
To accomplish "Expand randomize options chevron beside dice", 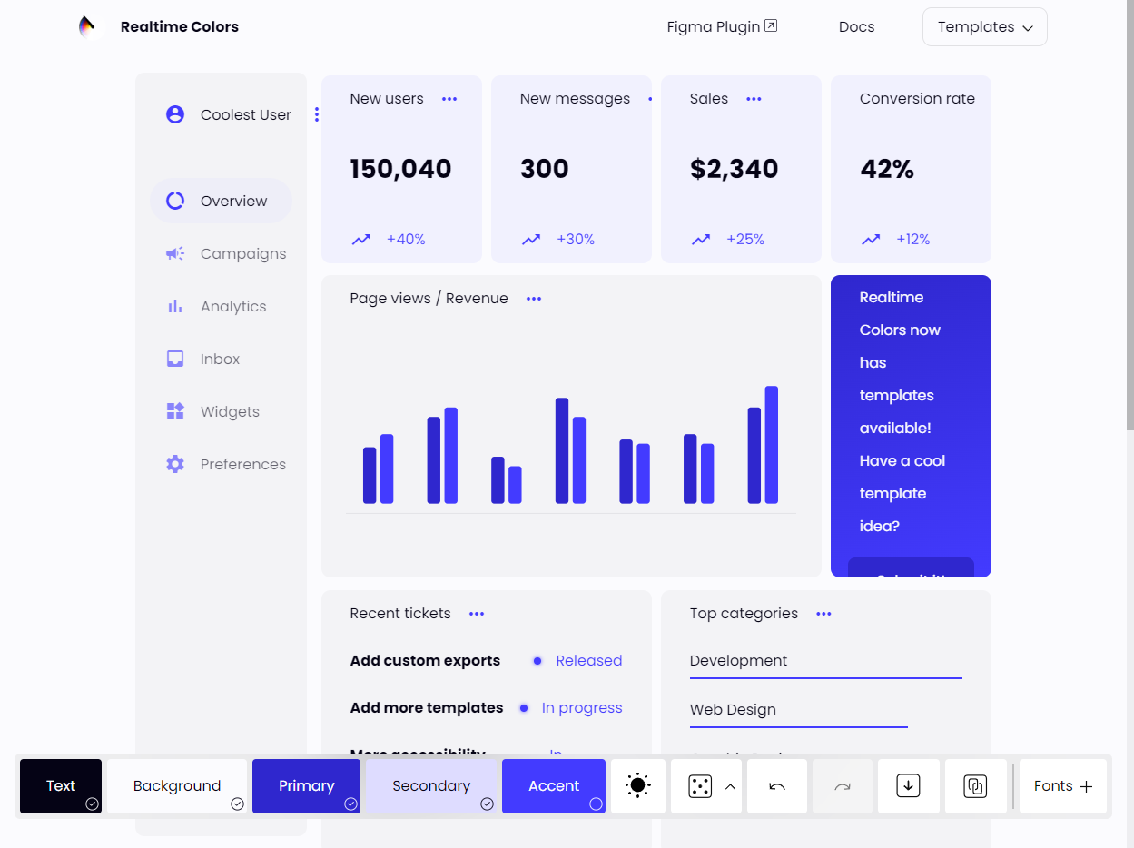I will (x=730, y=786).
